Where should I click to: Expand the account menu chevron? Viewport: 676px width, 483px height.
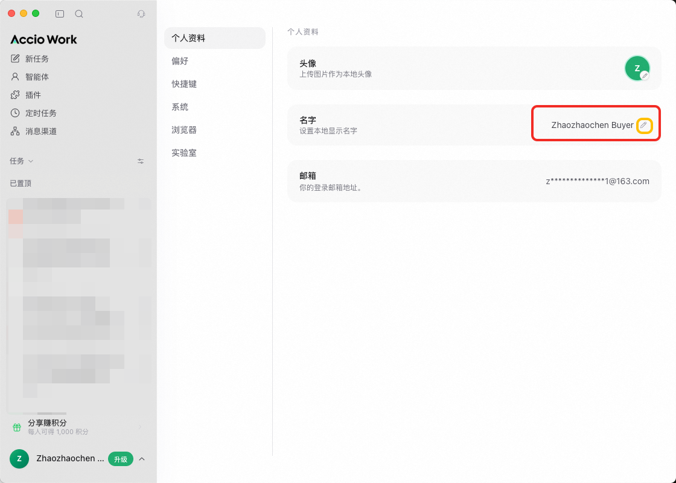pyautogui.click(x=142, y=459)
